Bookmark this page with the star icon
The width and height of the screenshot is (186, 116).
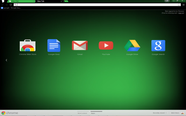[x=179, y=5]
